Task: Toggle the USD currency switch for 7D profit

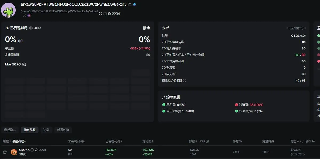Action: tap(35, 28)
